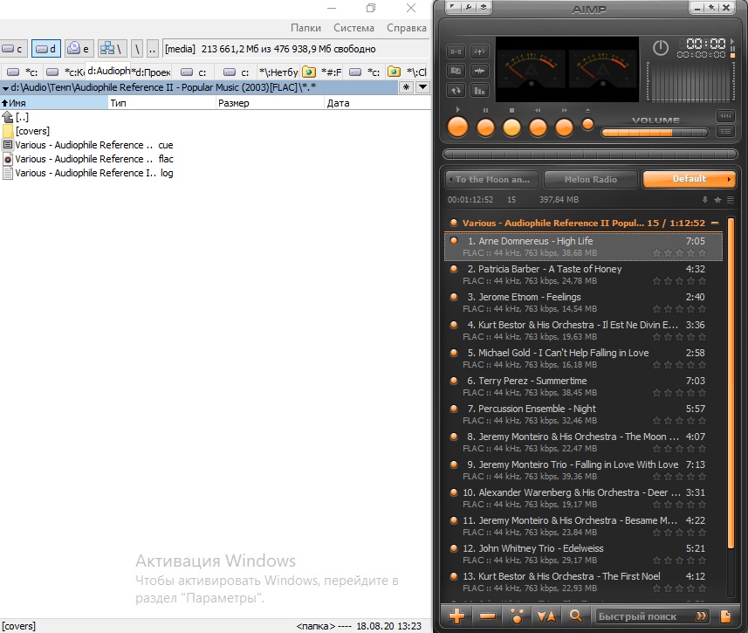The image size is (748, 633).
Task: Click playlist download arrow icon
Action: coord(705,200)
